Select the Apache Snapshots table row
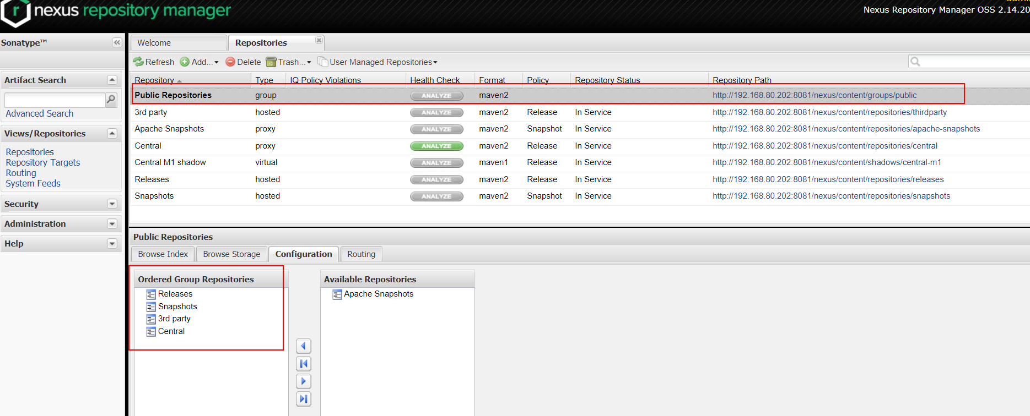Image resolution: width=1030 pixels, height=416 pixels. pyautogui.click(x=580, y=129)
